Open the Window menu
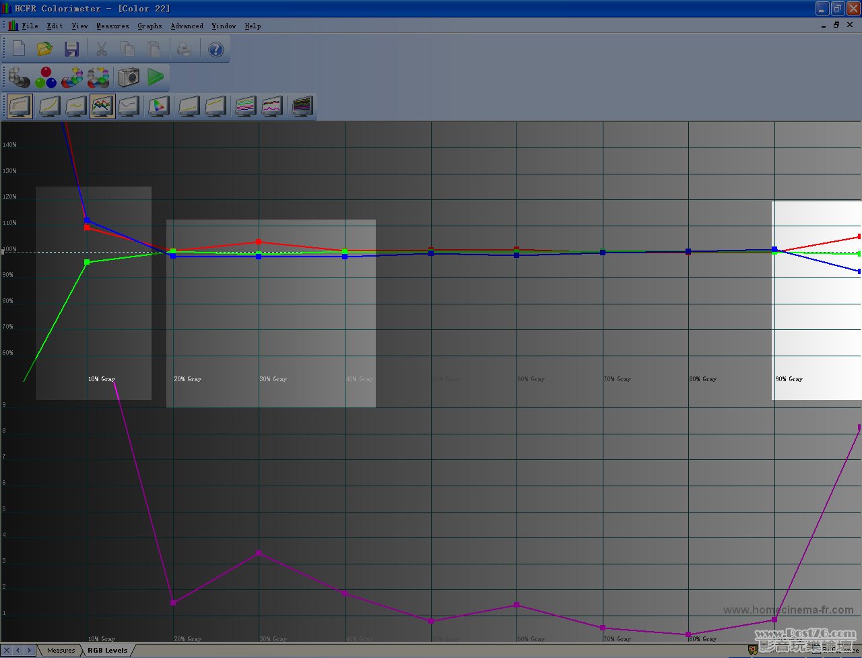Viewport: 862px width, 658px height. point(224,26)
